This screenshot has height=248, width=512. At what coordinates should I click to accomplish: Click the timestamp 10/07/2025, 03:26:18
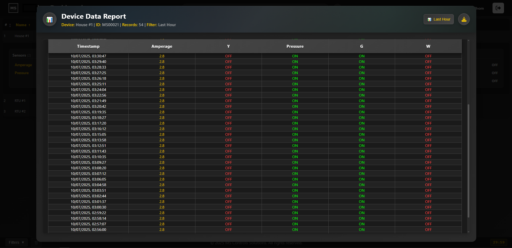click(x=88, y=78)
